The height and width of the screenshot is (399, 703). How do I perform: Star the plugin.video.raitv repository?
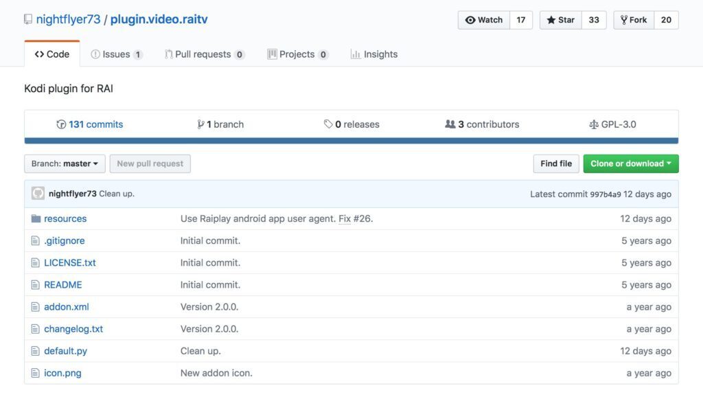pos(561,20)
